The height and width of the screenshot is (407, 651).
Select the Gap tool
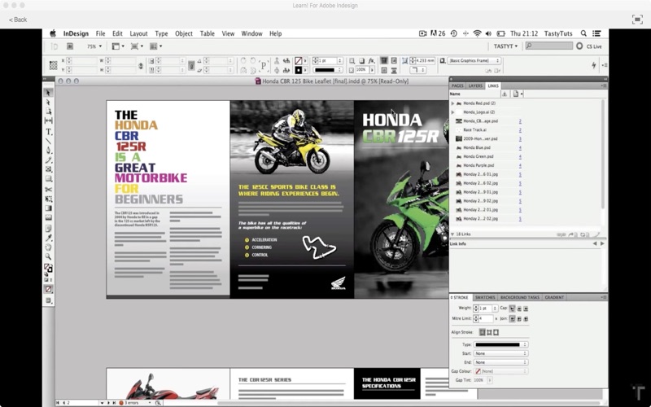[x=48, y=120]
